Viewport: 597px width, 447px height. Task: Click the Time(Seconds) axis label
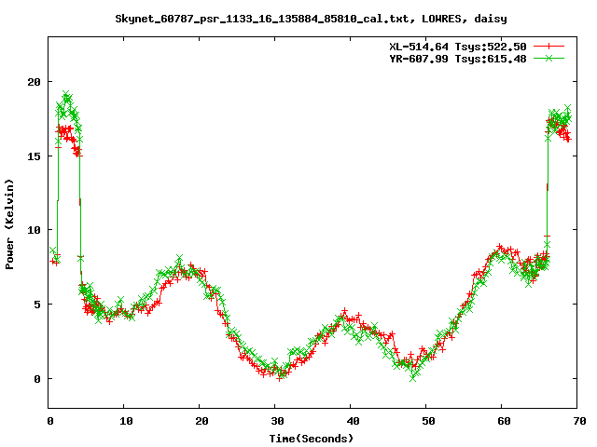pyautogui.click(x=312, y=439)
